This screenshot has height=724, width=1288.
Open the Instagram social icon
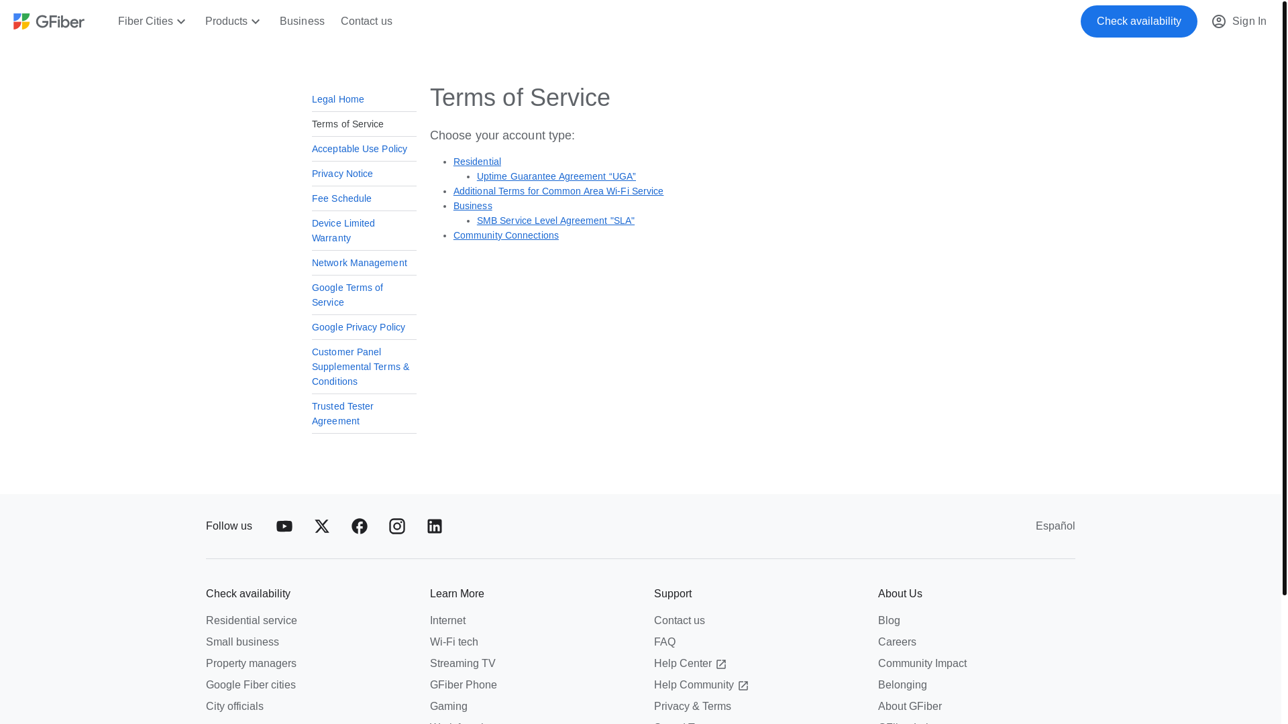click(x=397, y=526)
